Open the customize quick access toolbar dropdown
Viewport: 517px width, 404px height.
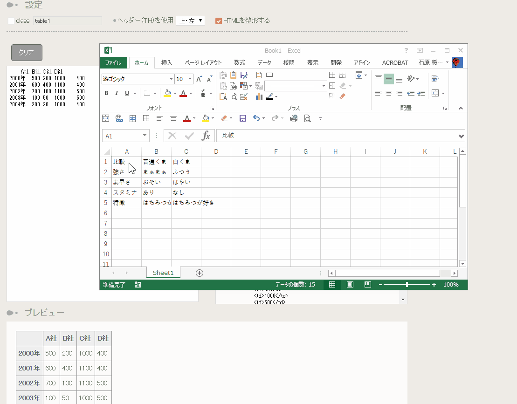320,119
